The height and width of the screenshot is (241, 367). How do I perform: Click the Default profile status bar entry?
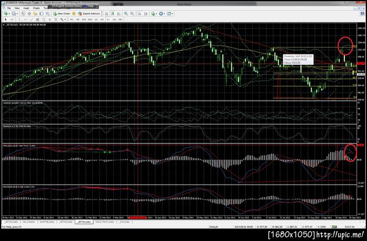coord(213,226)
